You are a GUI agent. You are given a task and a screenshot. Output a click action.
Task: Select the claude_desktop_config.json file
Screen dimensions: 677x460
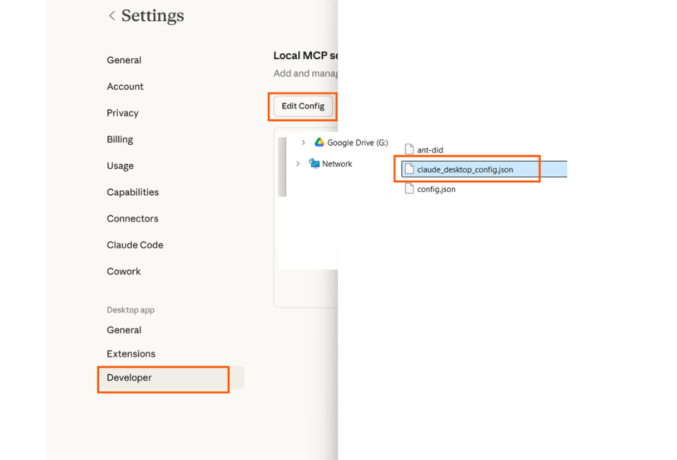point(465,170)
